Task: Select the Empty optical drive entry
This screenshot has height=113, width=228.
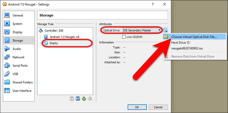Action: tap(54, 43)
